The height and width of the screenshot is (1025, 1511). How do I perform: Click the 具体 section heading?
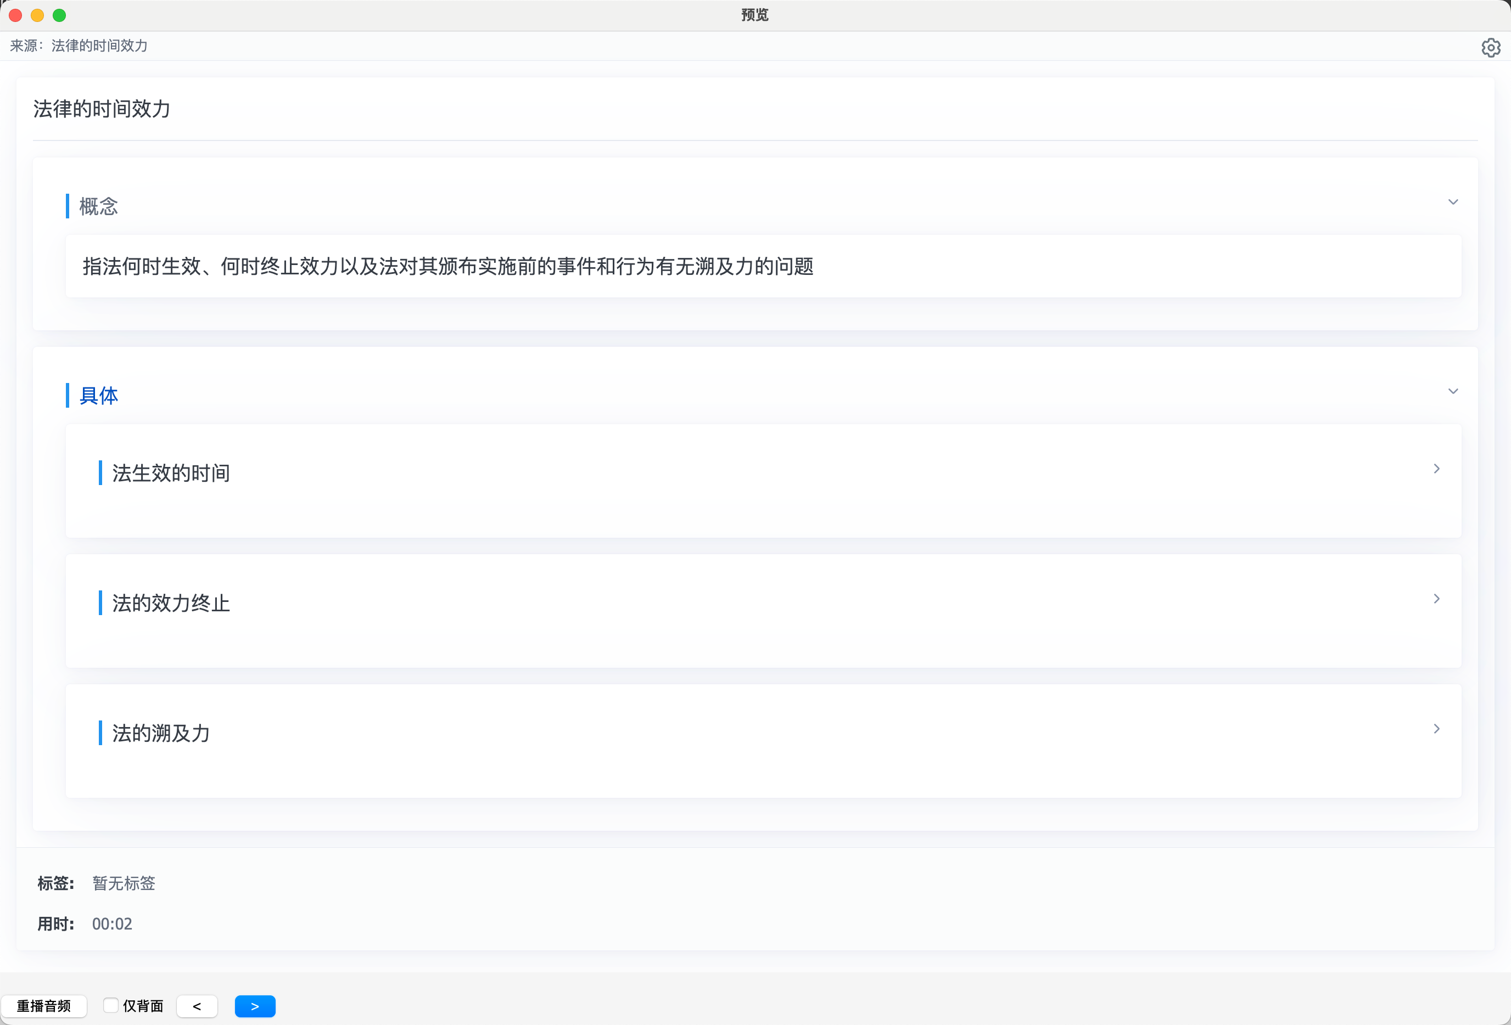[99, 396]
